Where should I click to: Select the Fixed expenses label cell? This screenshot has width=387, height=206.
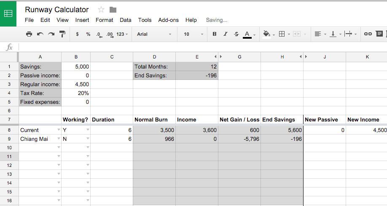point(40,102)
